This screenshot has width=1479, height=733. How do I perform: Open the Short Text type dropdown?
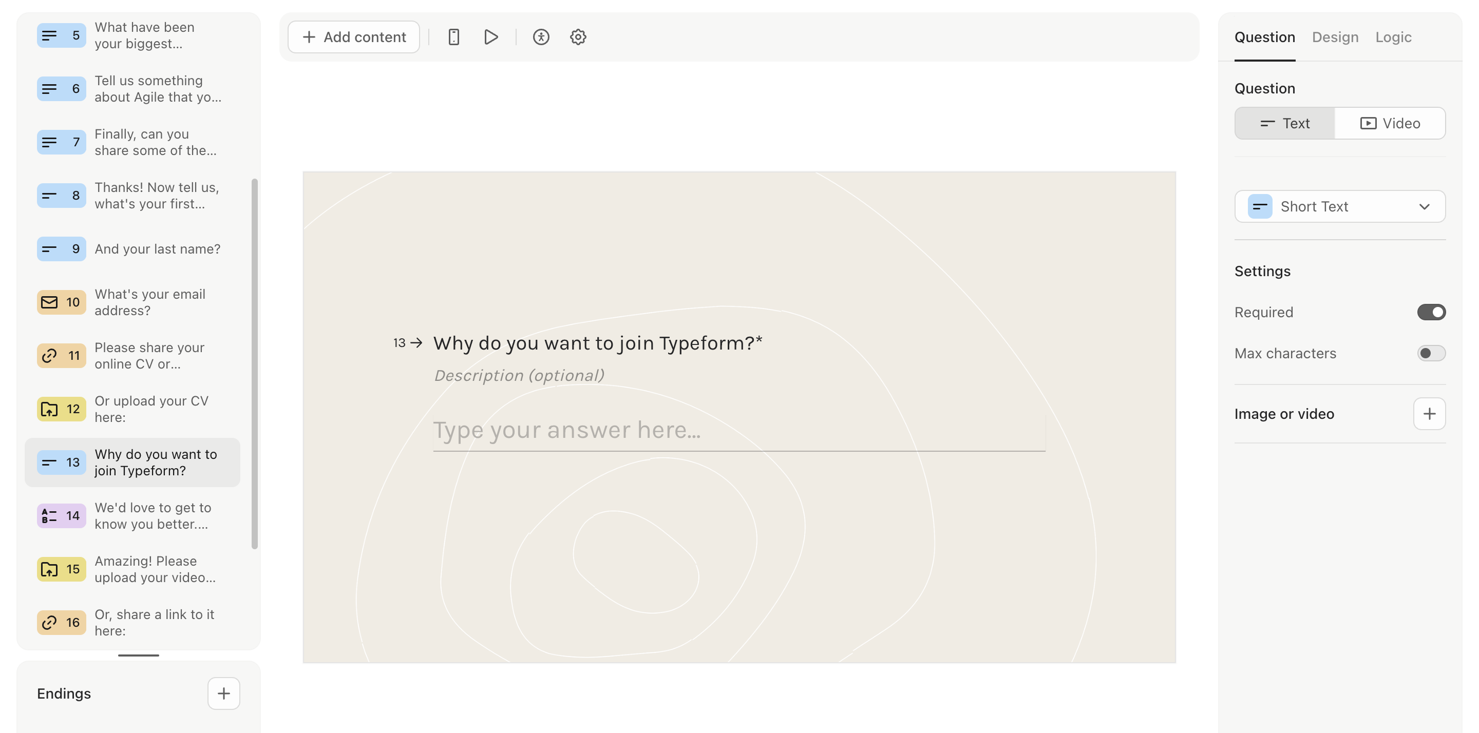click(1339, 207)
